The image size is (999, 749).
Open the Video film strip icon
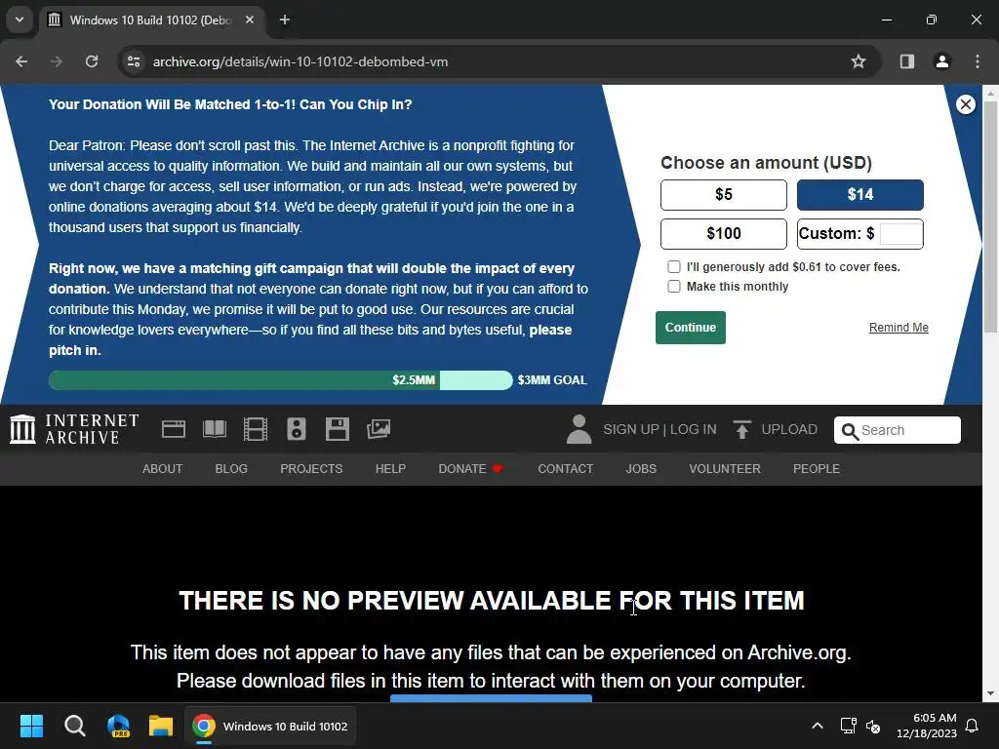(256, 429)
